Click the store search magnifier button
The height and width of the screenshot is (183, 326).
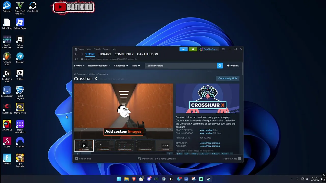220,66
